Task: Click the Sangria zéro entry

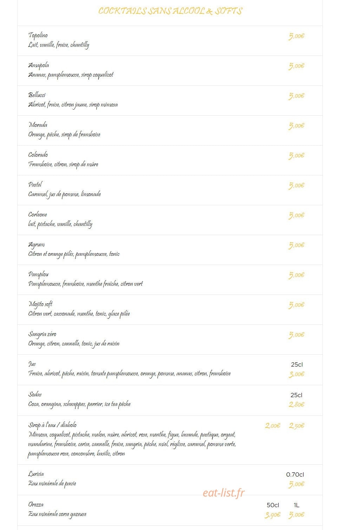Action: coord(42,334)
